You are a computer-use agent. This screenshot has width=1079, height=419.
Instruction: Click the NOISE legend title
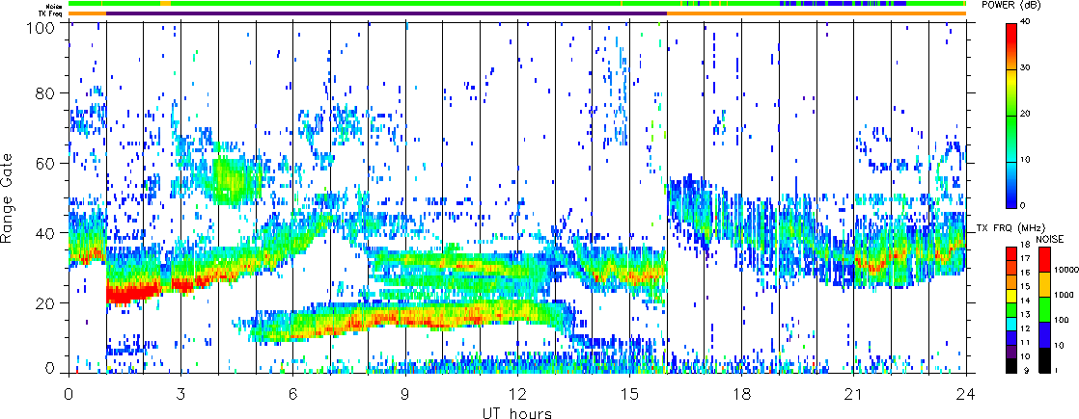(x=1051, y=238)
